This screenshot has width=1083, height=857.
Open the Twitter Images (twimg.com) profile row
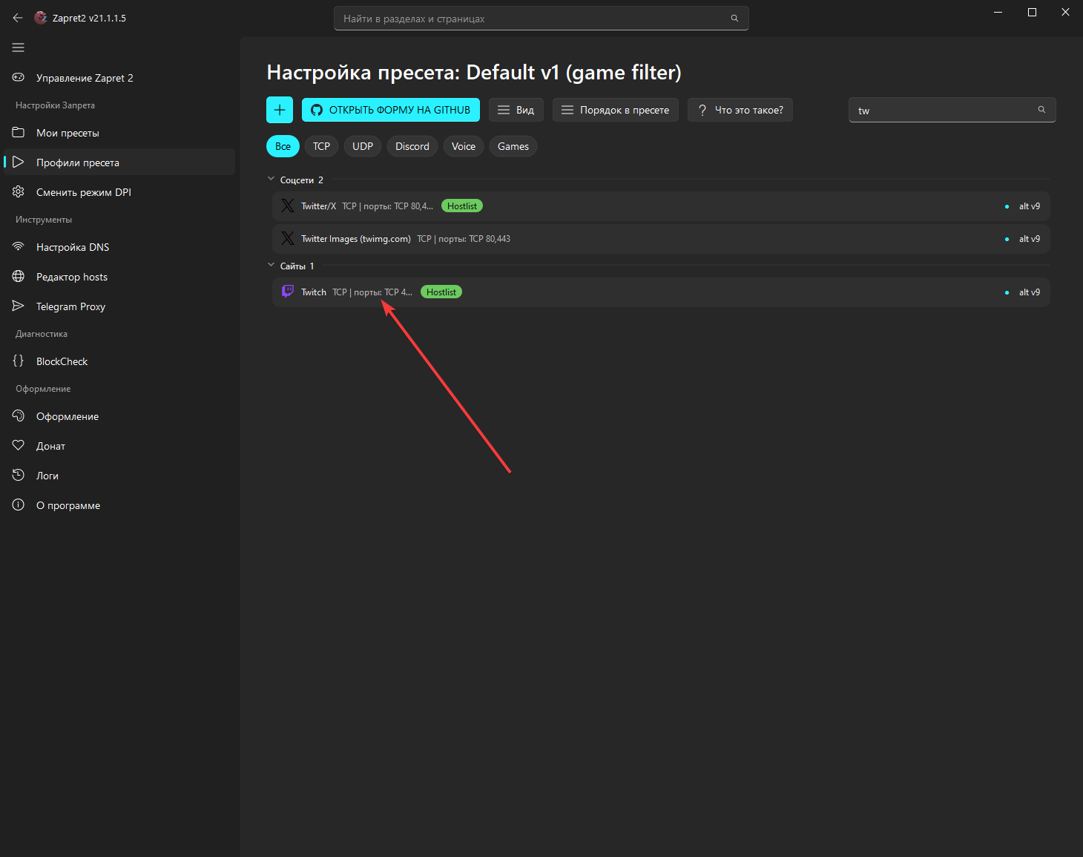click(x=661, y=239)
